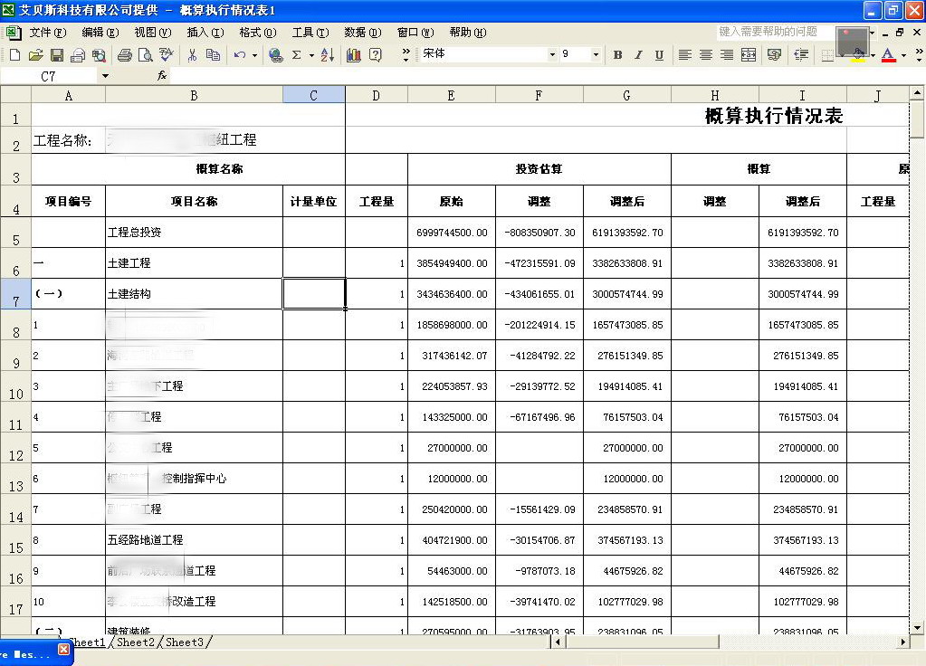Undo the last action
Screen dimensions: 926x666
coord(239,55)
